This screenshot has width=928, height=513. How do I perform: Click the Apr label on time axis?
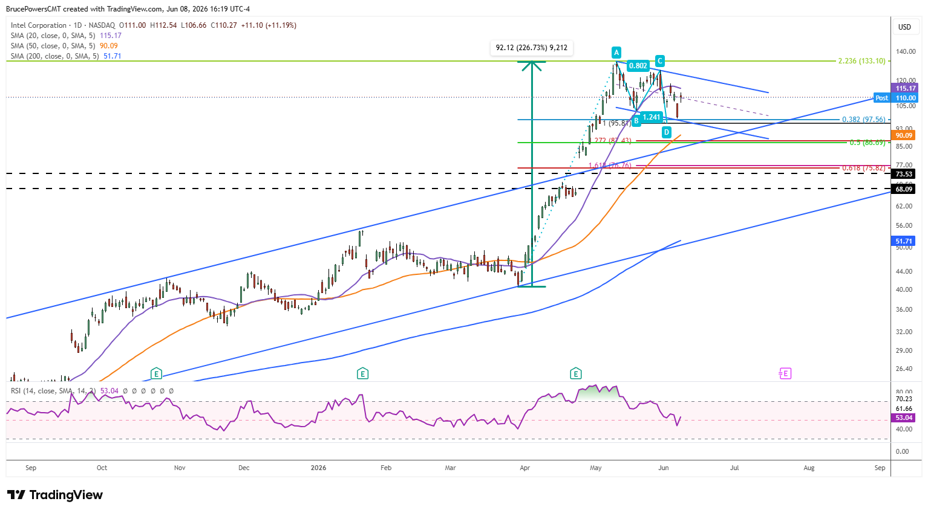524,468
